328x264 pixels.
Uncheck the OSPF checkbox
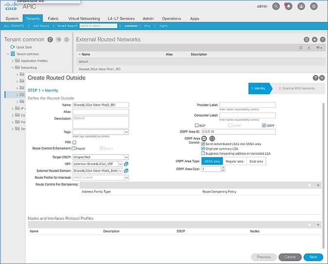point(264,125)
